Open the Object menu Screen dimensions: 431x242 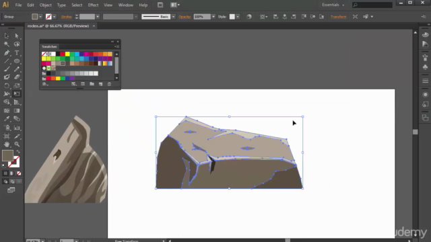pyautogui.click(x=45, y=5)
